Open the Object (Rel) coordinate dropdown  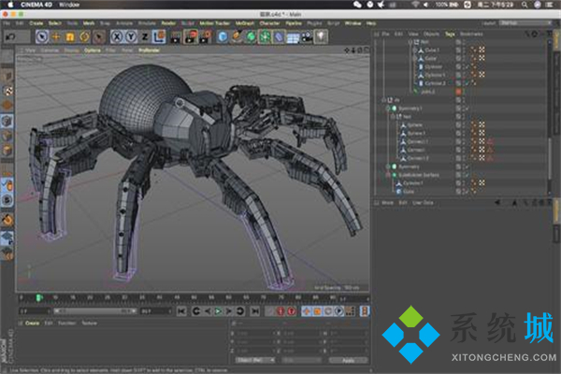255,359
